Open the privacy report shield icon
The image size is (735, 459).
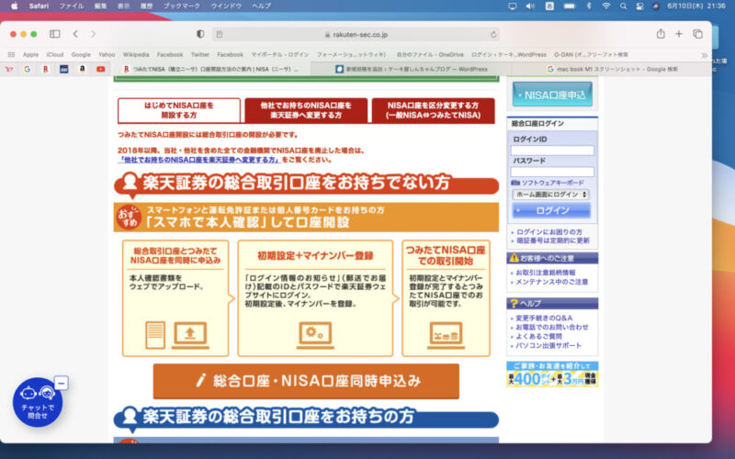click(200, 34)
